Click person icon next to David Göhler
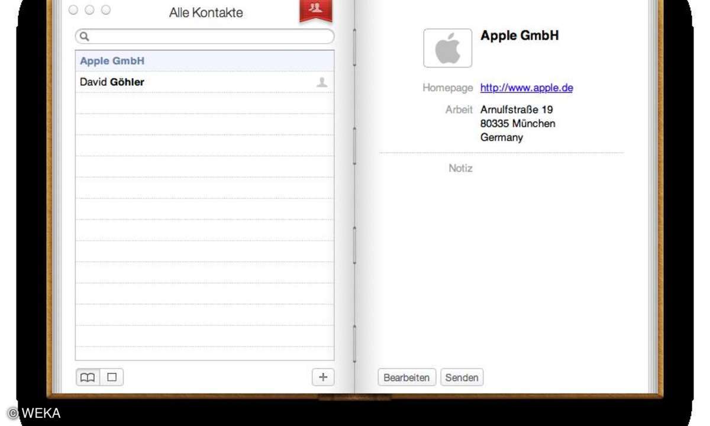Screen dimensions: 710x426 tap(322, 82)
